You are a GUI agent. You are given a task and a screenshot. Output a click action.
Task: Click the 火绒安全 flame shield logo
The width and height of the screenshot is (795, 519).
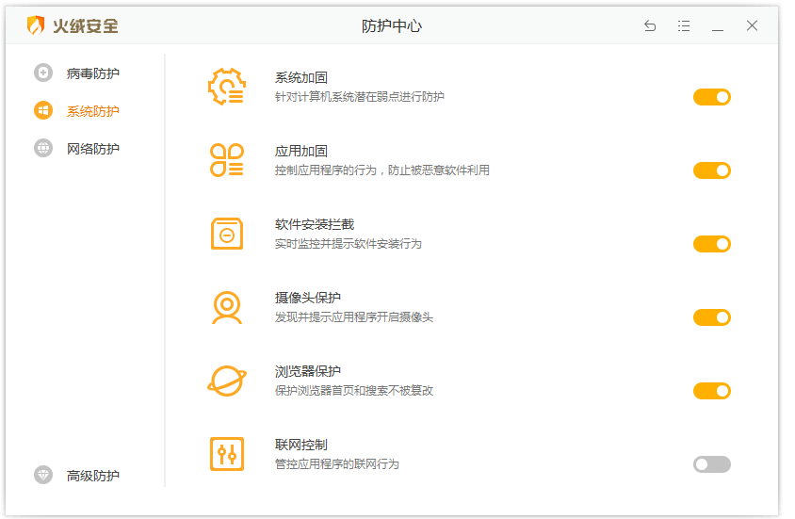pos(36,25)
